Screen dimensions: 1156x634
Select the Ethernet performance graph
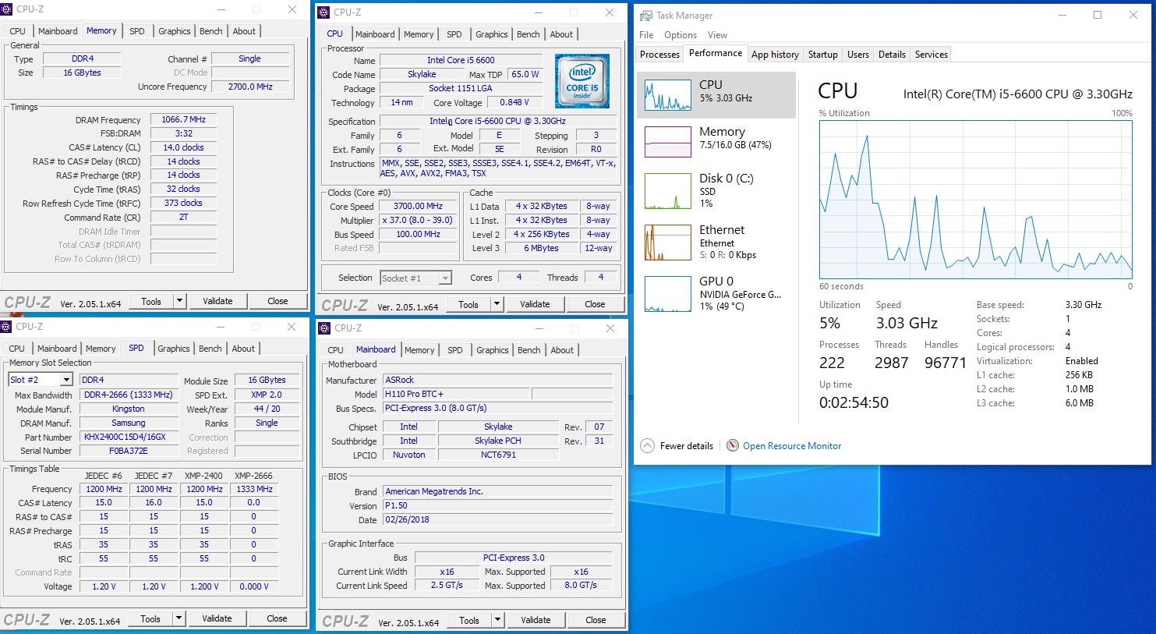coord(668,243)
